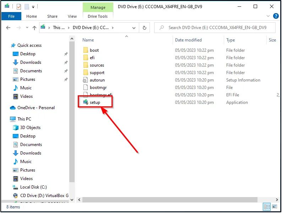Open the Drive Tools tab

[98, 16]
